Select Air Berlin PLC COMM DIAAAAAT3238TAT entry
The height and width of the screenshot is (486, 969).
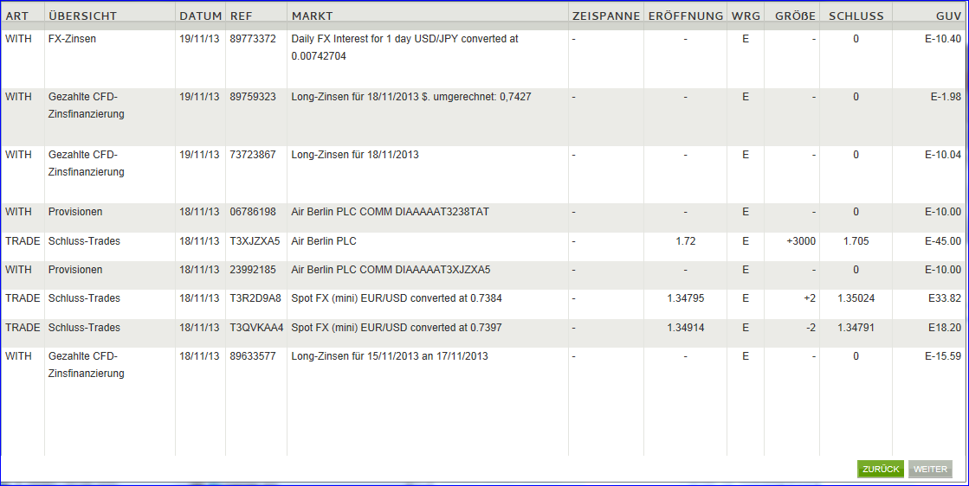[x=390, y=212]
